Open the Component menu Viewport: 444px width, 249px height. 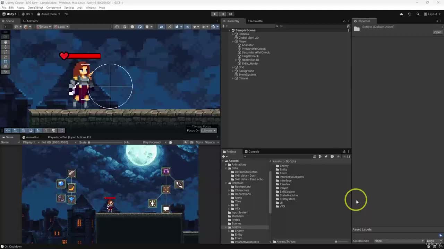tap(53, 8)
